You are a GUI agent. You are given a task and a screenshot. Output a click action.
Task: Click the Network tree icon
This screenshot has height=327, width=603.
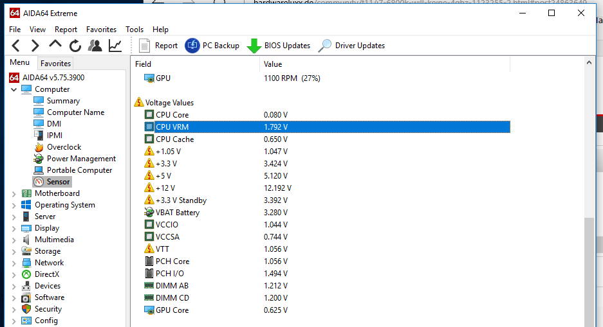pyautogui.click(x=26, y=263)
